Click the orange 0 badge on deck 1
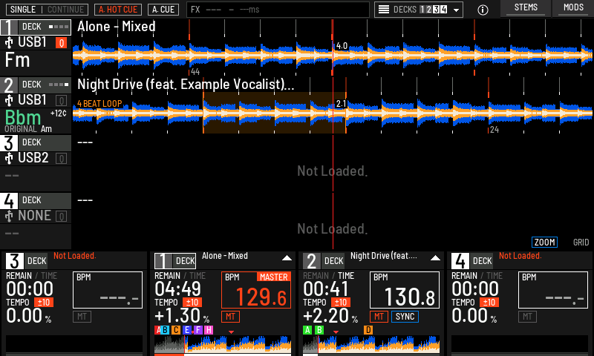 pyautogui.click(x=62, y=43)
